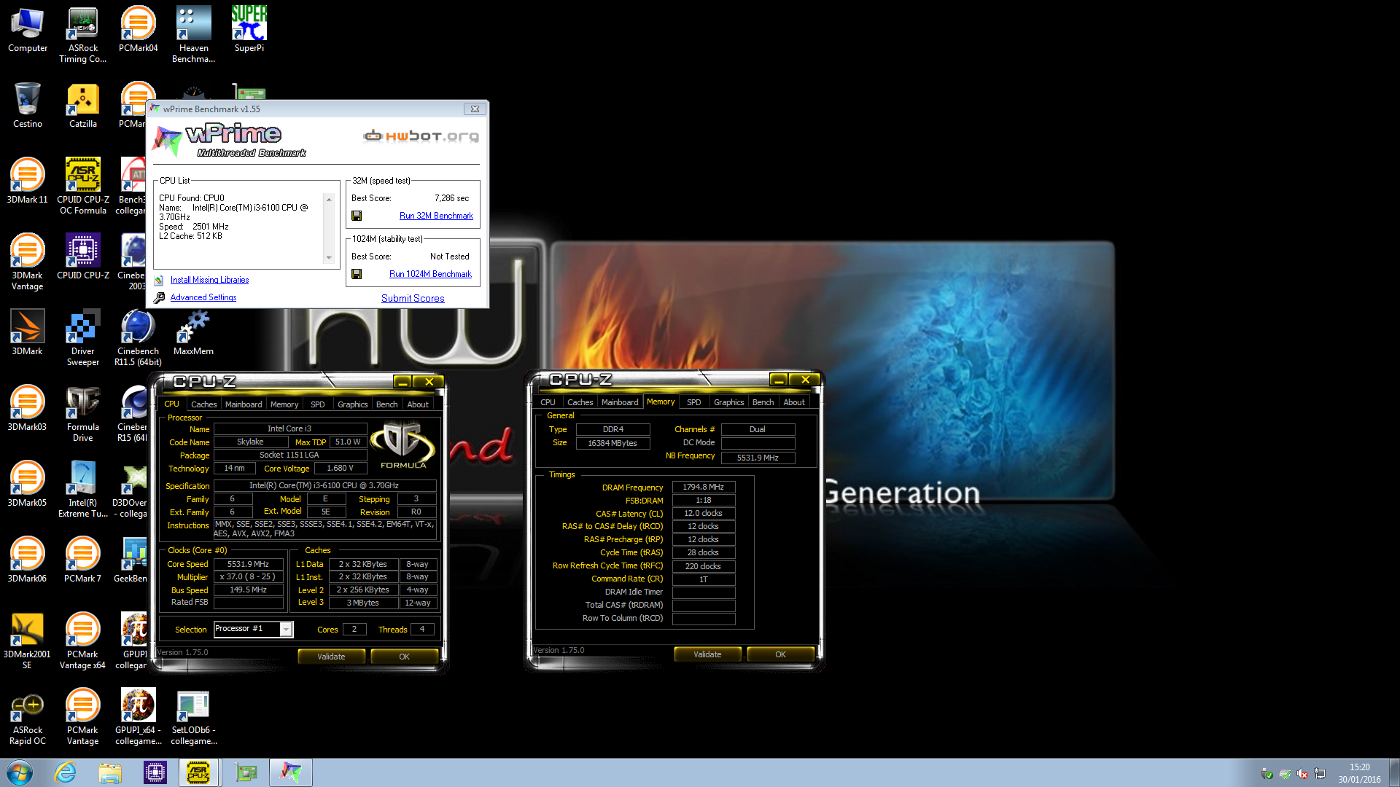Open 3DMark desktop shortcut

28,333
